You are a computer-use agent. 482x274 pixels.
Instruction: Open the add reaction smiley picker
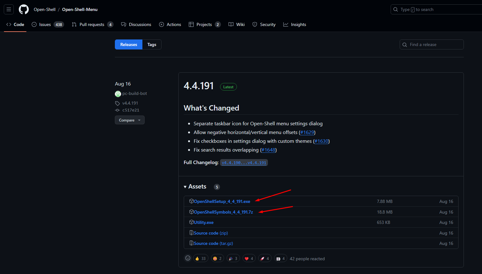click(x=188, y=258)
